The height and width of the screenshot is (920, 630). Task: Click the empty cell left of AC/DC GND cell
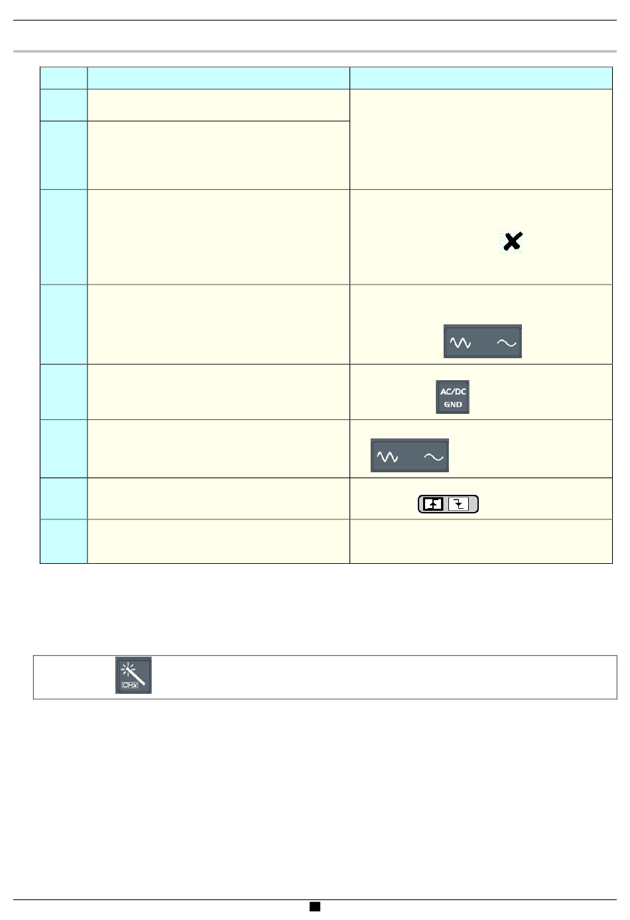point(218,391)
